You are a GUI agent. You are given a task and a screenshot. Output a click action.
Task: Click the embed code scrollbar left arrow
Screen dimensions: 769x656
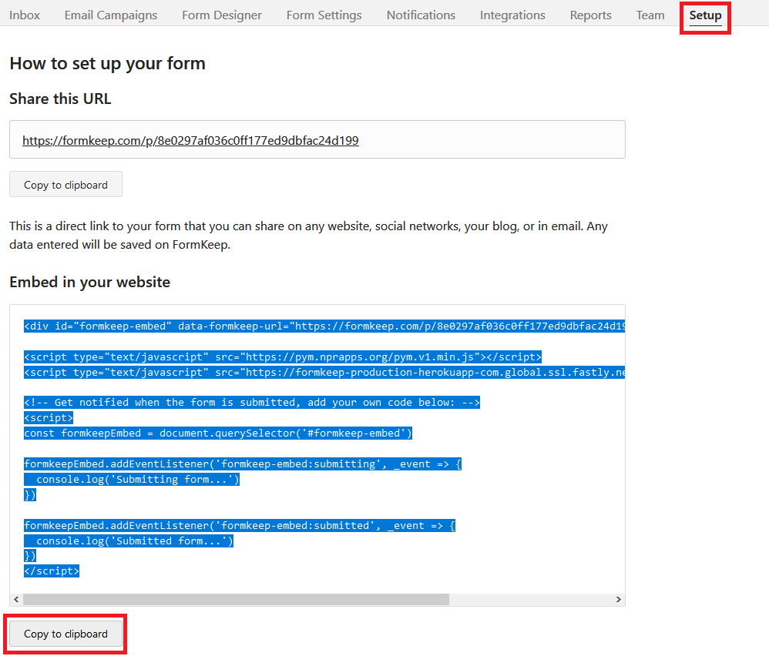(x=16, y=599)
